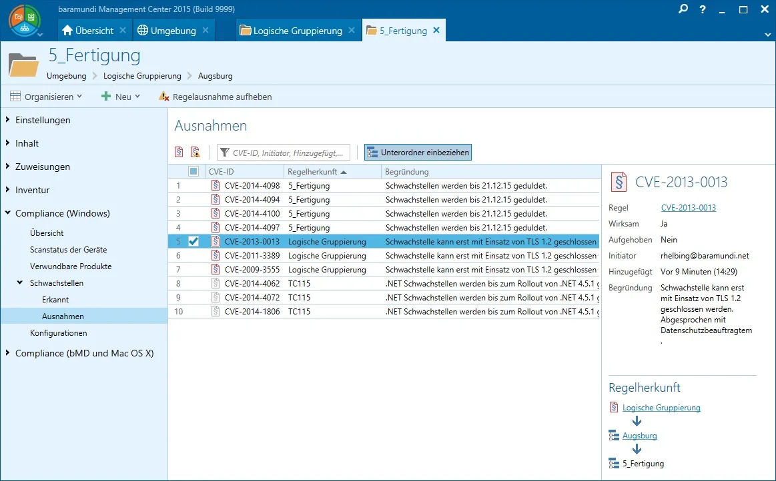The width and height of the screenshot is (776, 481).
Task: Sort by the CVE-ID column header
Action: (x=244, y=171)
